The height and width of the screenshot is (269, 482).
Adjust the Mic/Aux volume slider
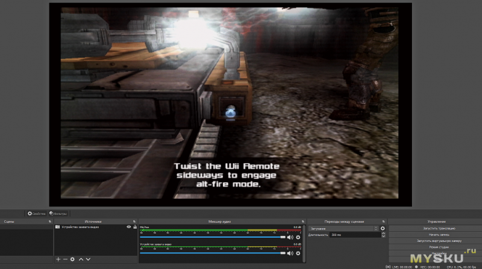coord(213,237)
